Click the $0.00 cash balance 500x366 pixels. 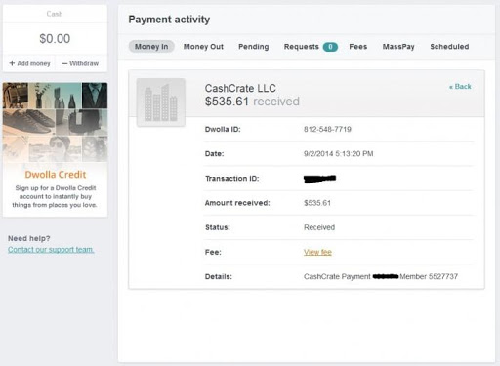point(55,39)
